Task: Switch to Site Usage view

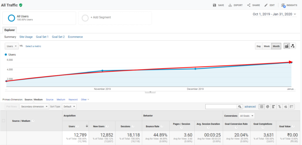Action: [x=26, y=37]
